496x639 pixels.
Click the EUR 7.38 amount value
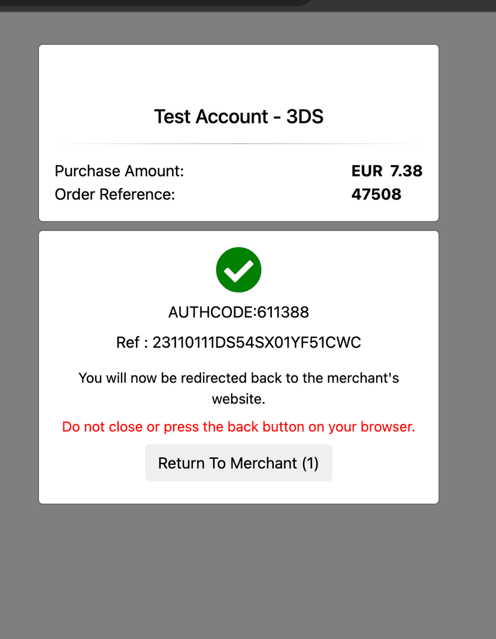pos(387,171)
